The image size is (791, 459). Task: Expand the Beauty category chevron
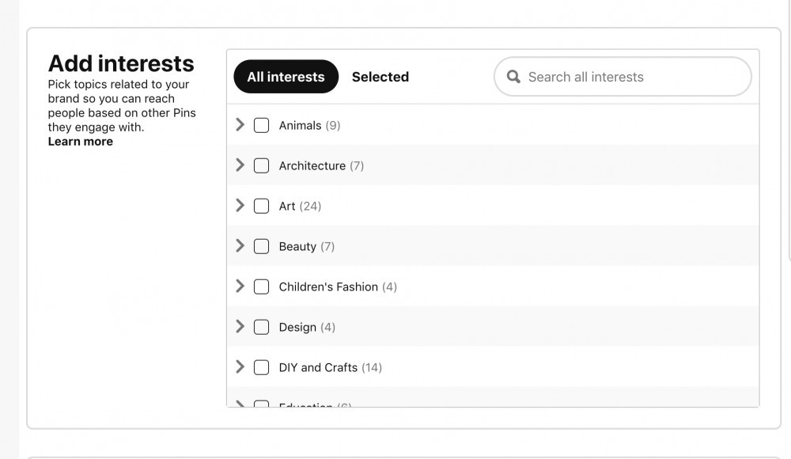coord(240,246)
